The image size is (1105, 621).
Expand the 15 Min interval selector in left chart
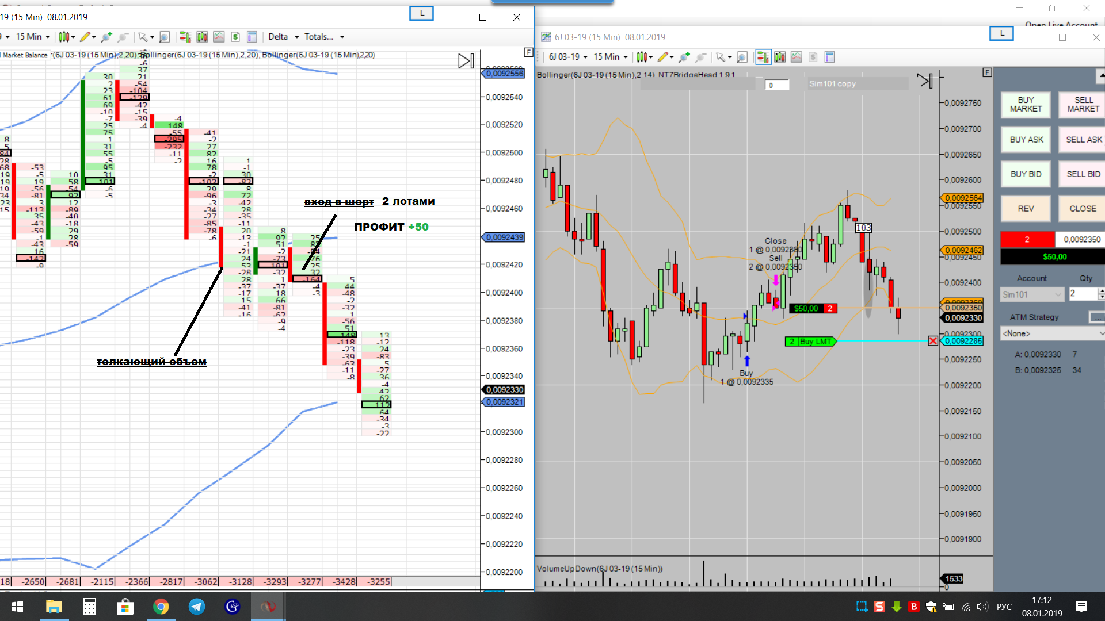click(x=32, y=37)
